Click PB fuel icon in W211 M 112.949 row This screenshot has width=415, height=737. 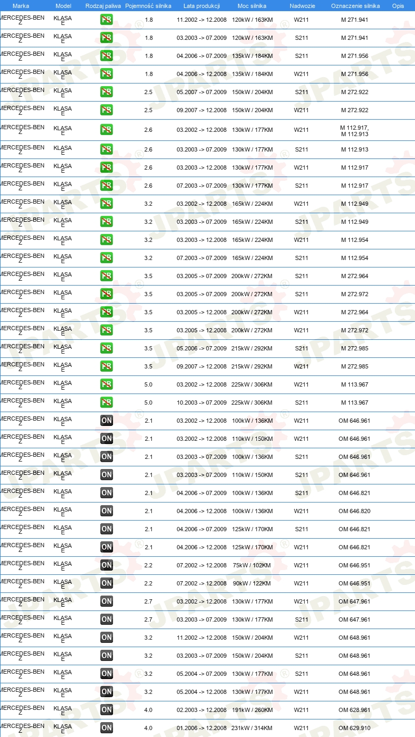click(x=107, y=204)
